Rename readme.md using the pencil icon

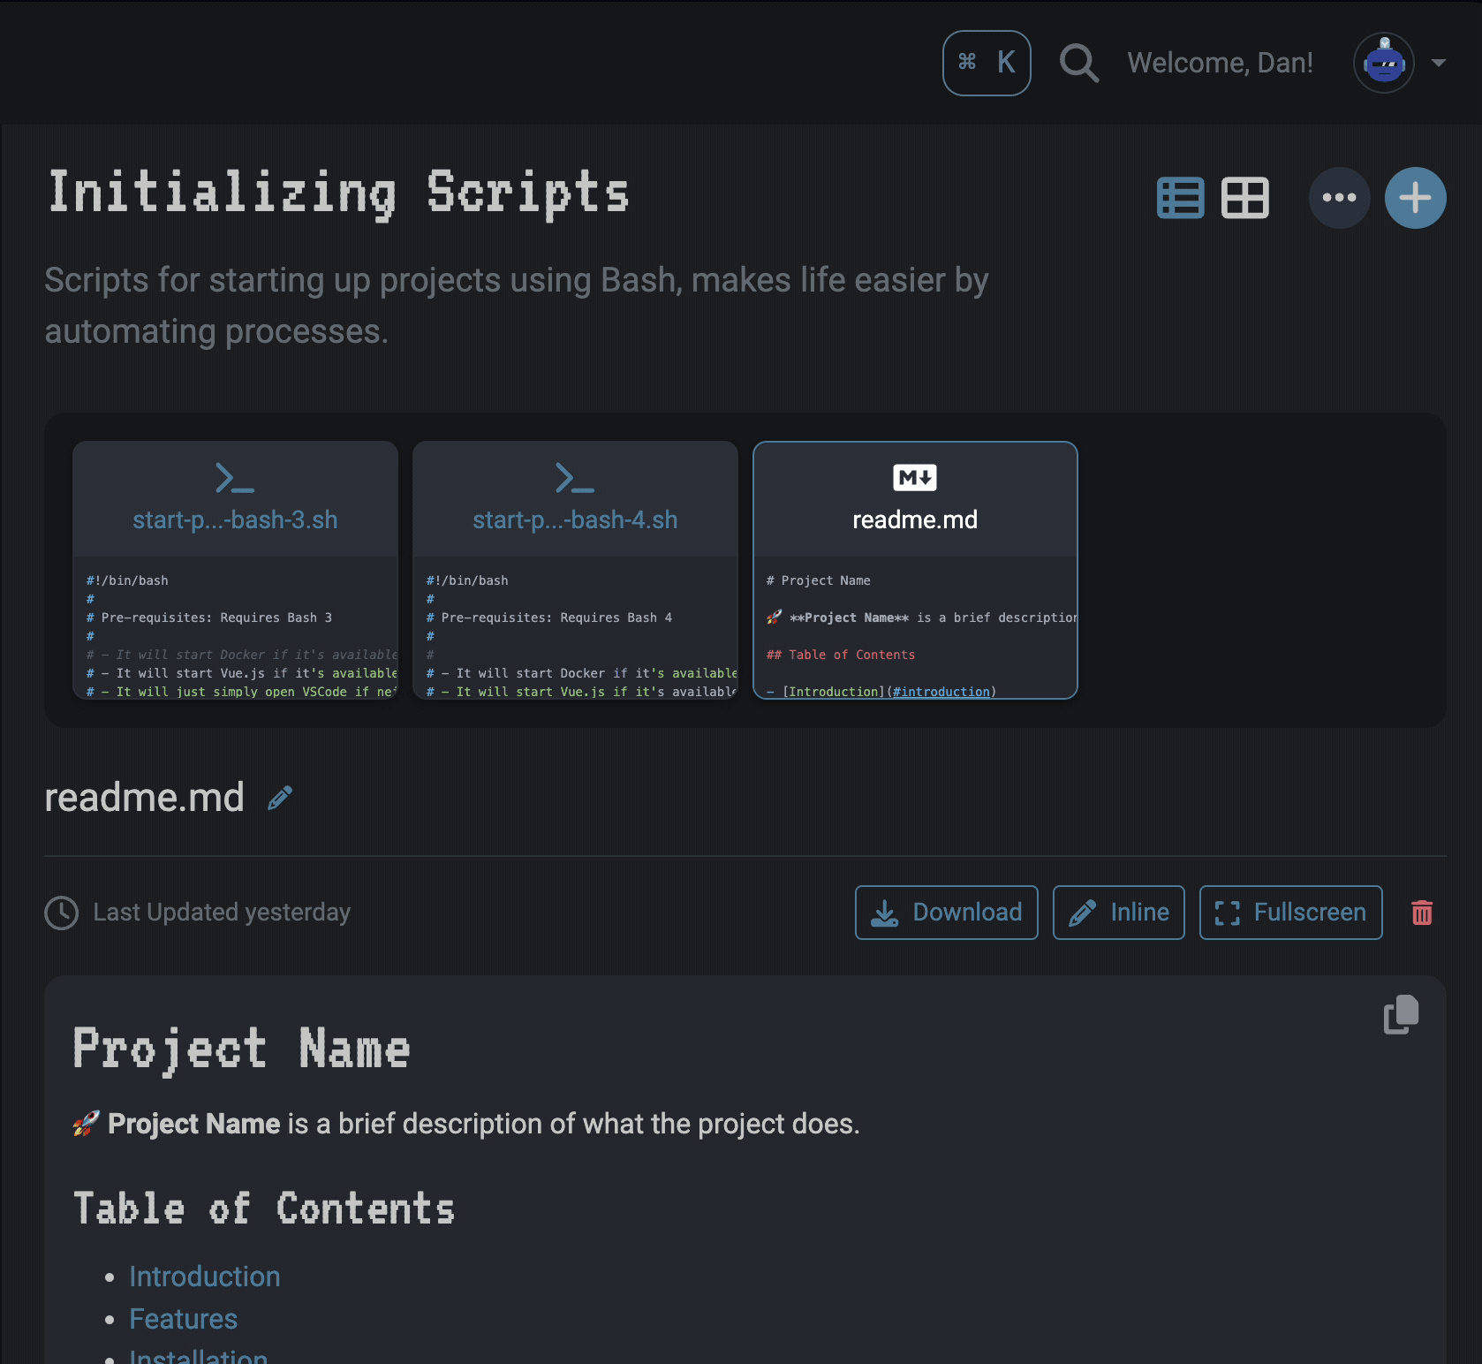(x=280, y=797)
